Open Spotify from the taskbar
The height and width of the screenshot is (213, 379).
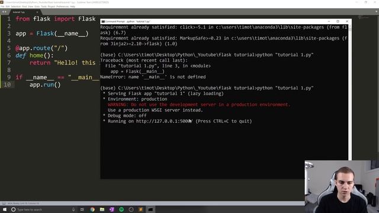121,209
